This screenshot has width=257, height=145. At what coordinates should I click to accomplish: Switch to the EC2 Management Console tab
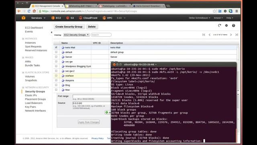47,6
